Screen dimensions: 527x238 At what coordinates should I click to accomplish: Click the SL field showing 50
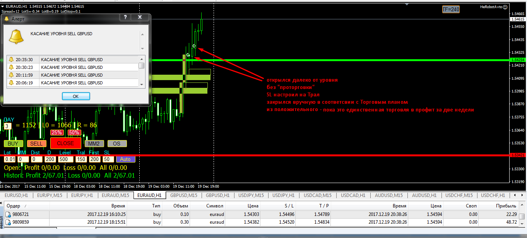point(108,159)
